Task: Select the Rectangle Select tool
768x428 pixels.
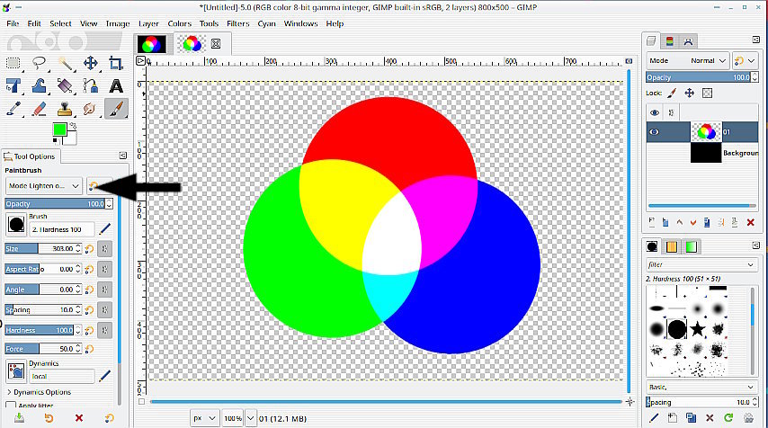Action: click(x=13, y=63)
